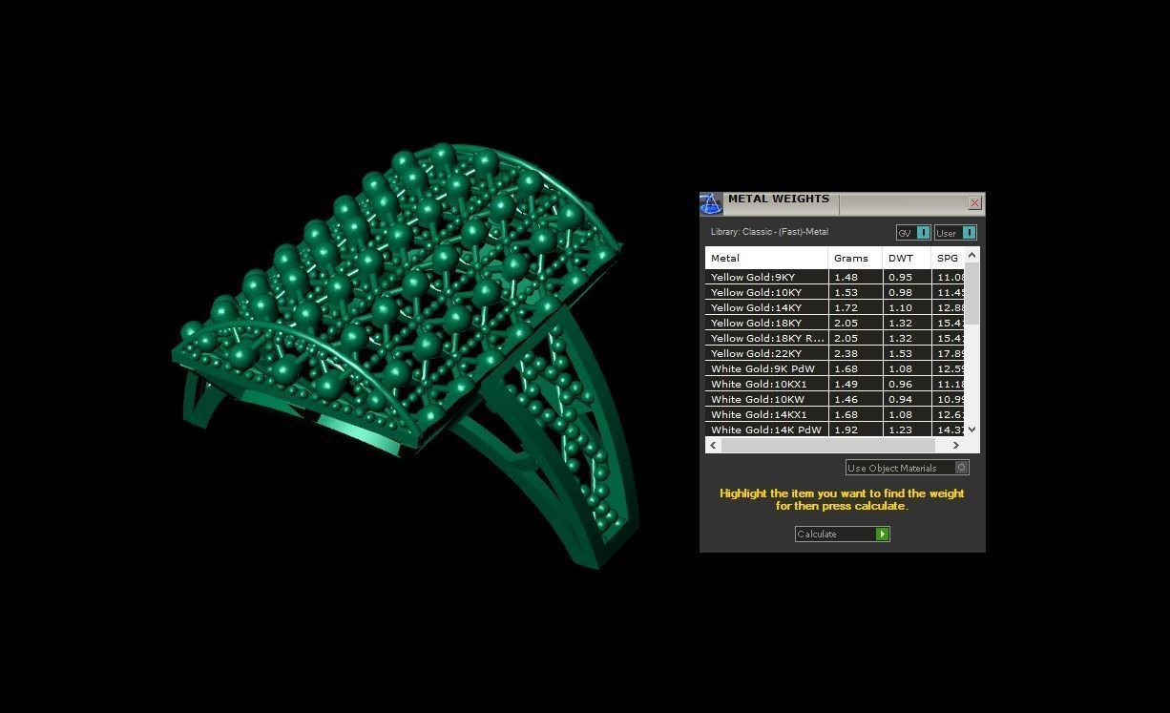Click the Library: Classic - (Fast)-Metal label
This screenshot has width=1170, height=713.
coord(769,232)
